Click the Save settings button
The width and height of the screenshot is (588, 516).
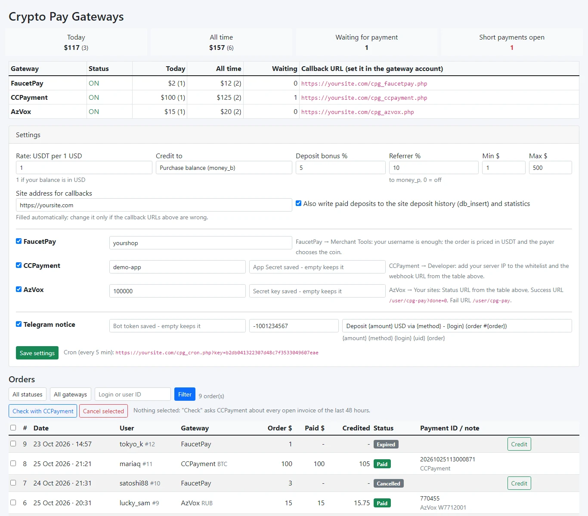37,353
